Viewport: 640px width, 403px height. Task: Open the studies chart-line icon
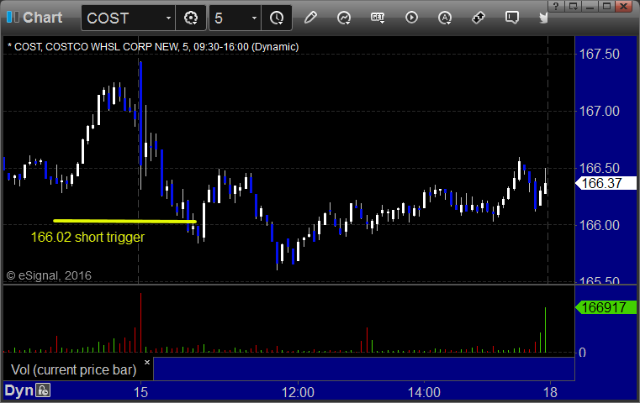tap(344, 18)
